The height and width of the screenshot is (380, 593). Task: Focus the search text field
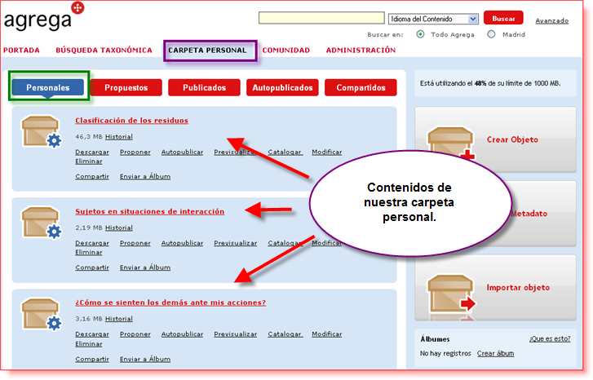[321, 18]
